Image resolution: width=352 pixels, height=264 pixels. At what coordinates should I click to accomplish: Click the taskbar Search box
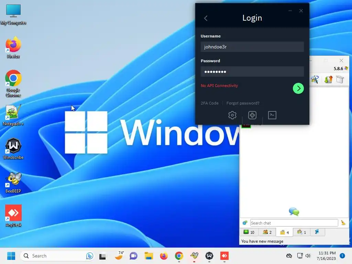click(57, 256)
